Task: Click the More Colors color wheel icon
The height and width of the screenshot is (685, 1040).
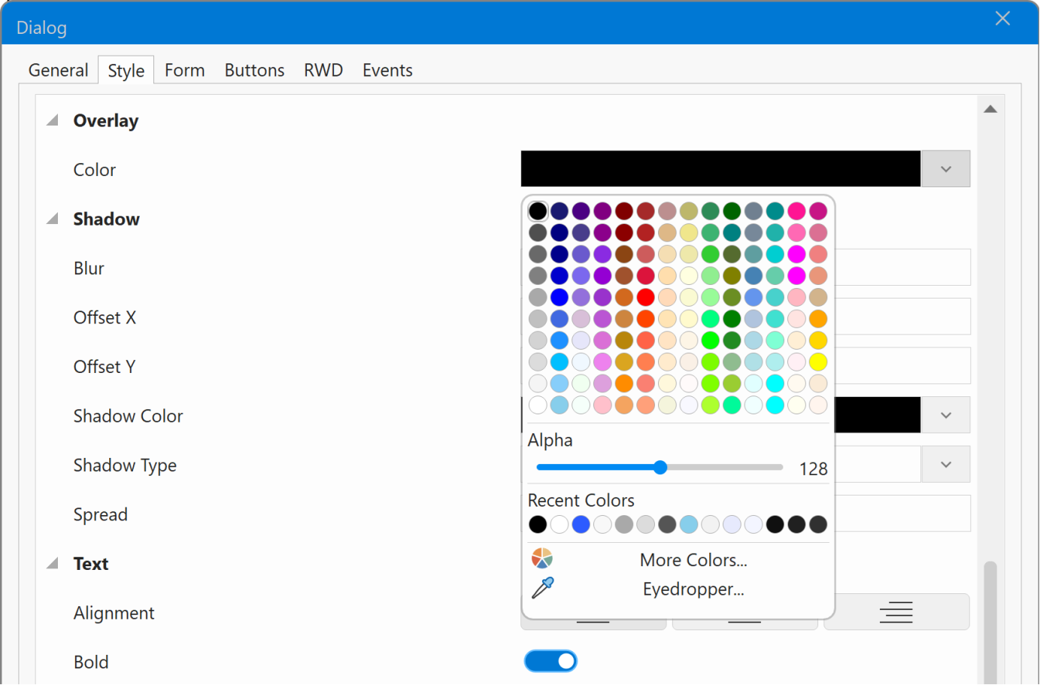Action: click(x=542, y=559)
